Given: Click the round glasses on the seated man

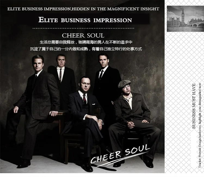Looking at the screenshot, I should (85, 84).
